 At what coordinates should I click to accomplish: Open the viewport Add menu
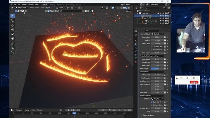click(x=42, y=8)
